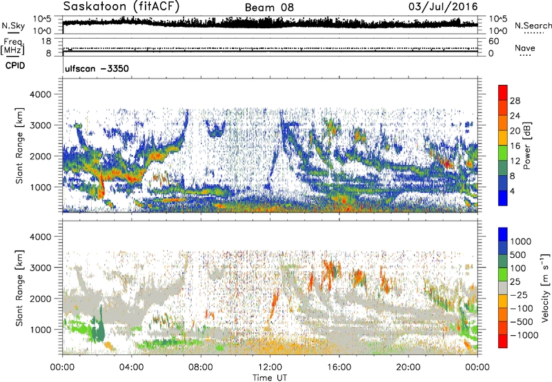The image size is (552, 382).
Task: Click the "Freq. [MHz]" axis label
Action: tap(12, 46)
